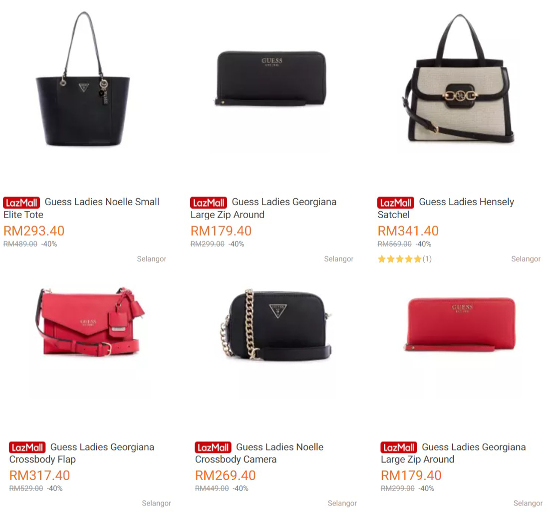
Task: Click the five-star rating on Hensely Satchel
Action: [400, 259]
